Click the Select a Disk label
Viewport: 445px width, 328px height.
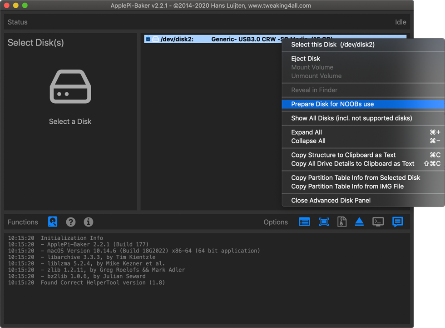tap(70, 121)
